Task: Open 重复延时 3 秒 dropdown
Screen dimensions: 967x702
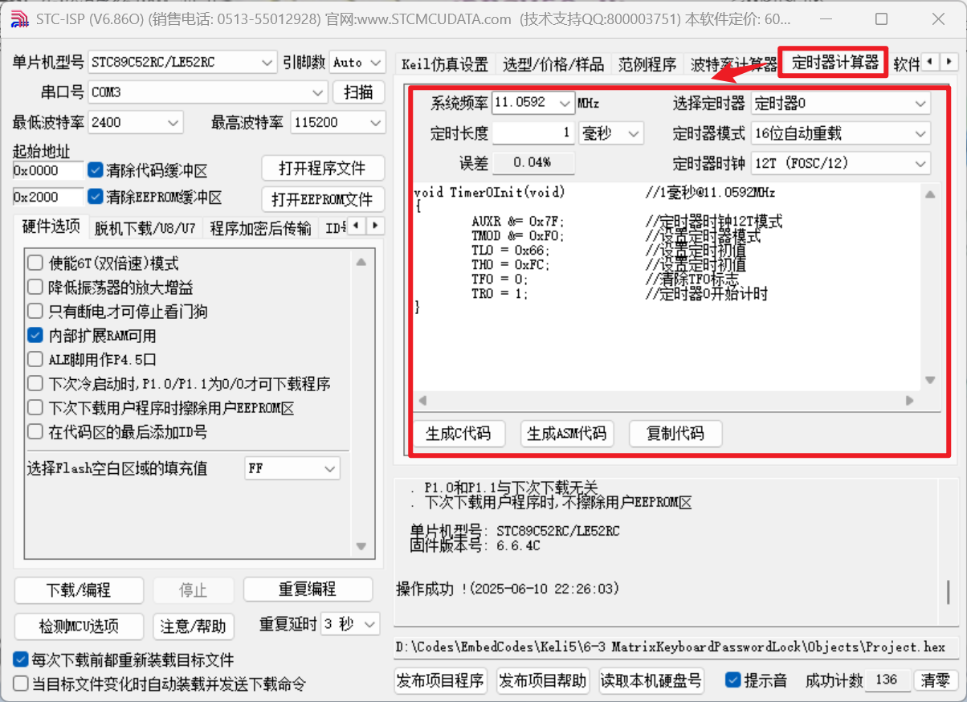Action: pos(350,624)
